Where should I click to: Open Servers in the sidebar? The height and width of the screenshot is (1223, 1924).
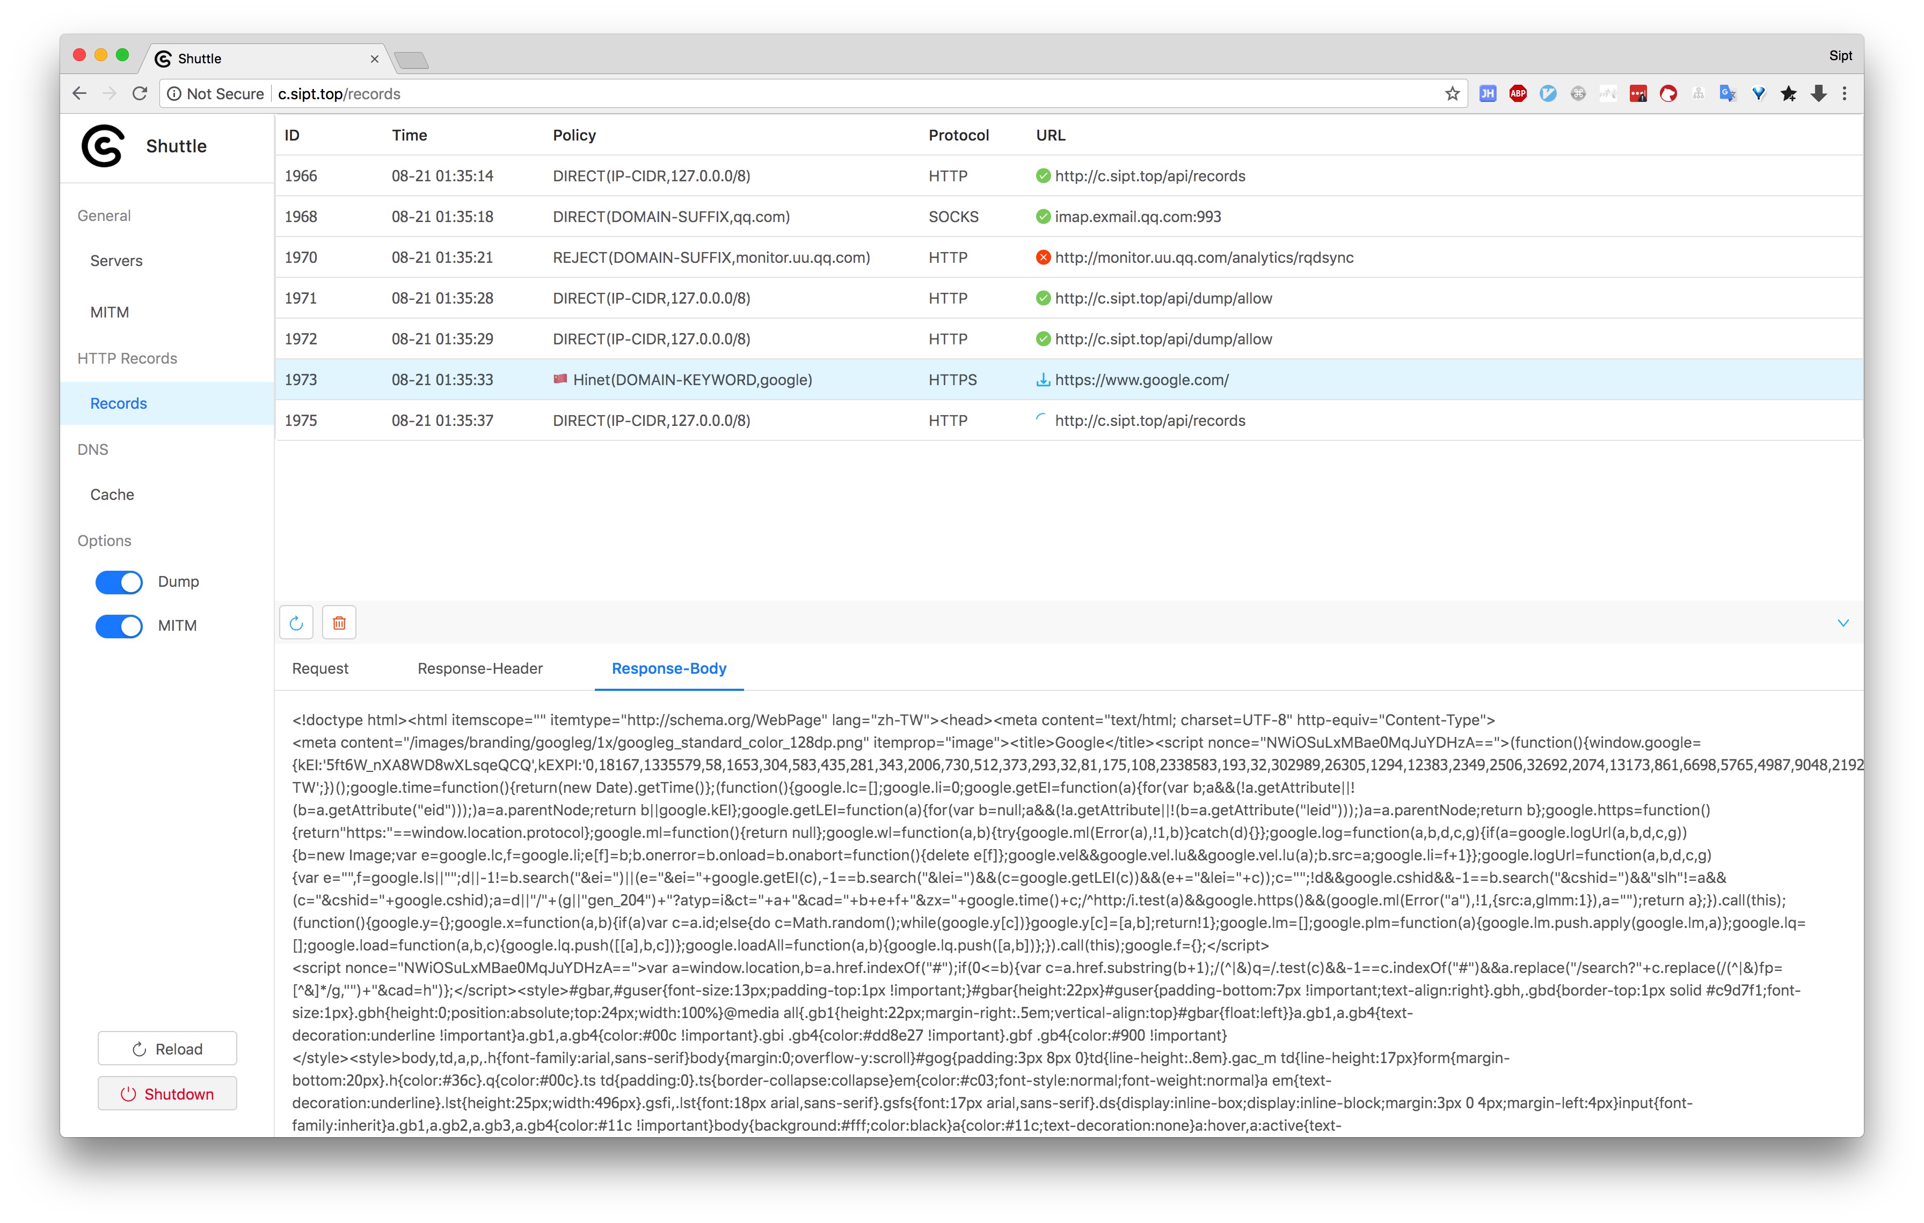(116, 261)
